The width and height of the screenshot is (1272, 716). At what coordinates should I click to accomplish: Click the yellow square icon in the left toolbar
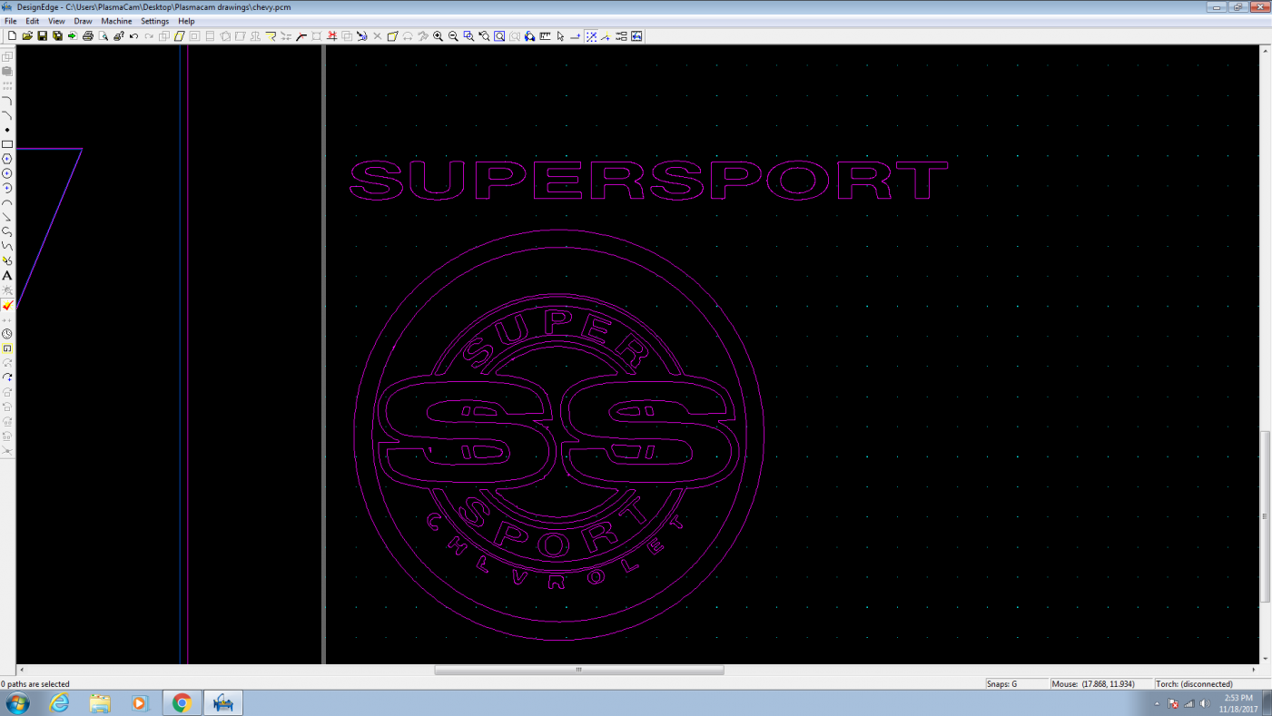(7, 348)
